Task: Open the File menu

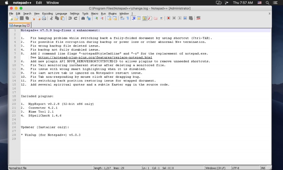Action: tap(11, 14)
